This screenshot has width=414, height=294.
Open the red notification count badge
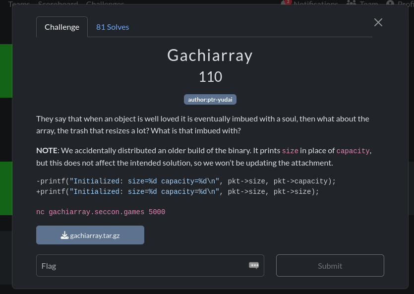pos(288,2)
